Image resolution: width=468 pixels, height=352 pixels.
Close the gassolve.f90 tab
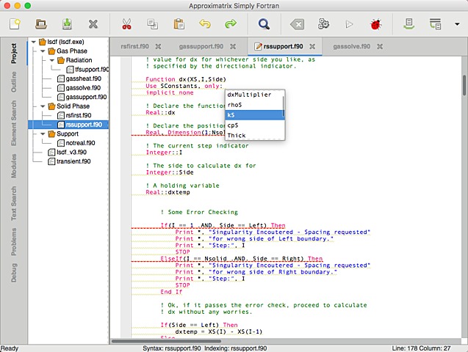(x=380, y=46)
